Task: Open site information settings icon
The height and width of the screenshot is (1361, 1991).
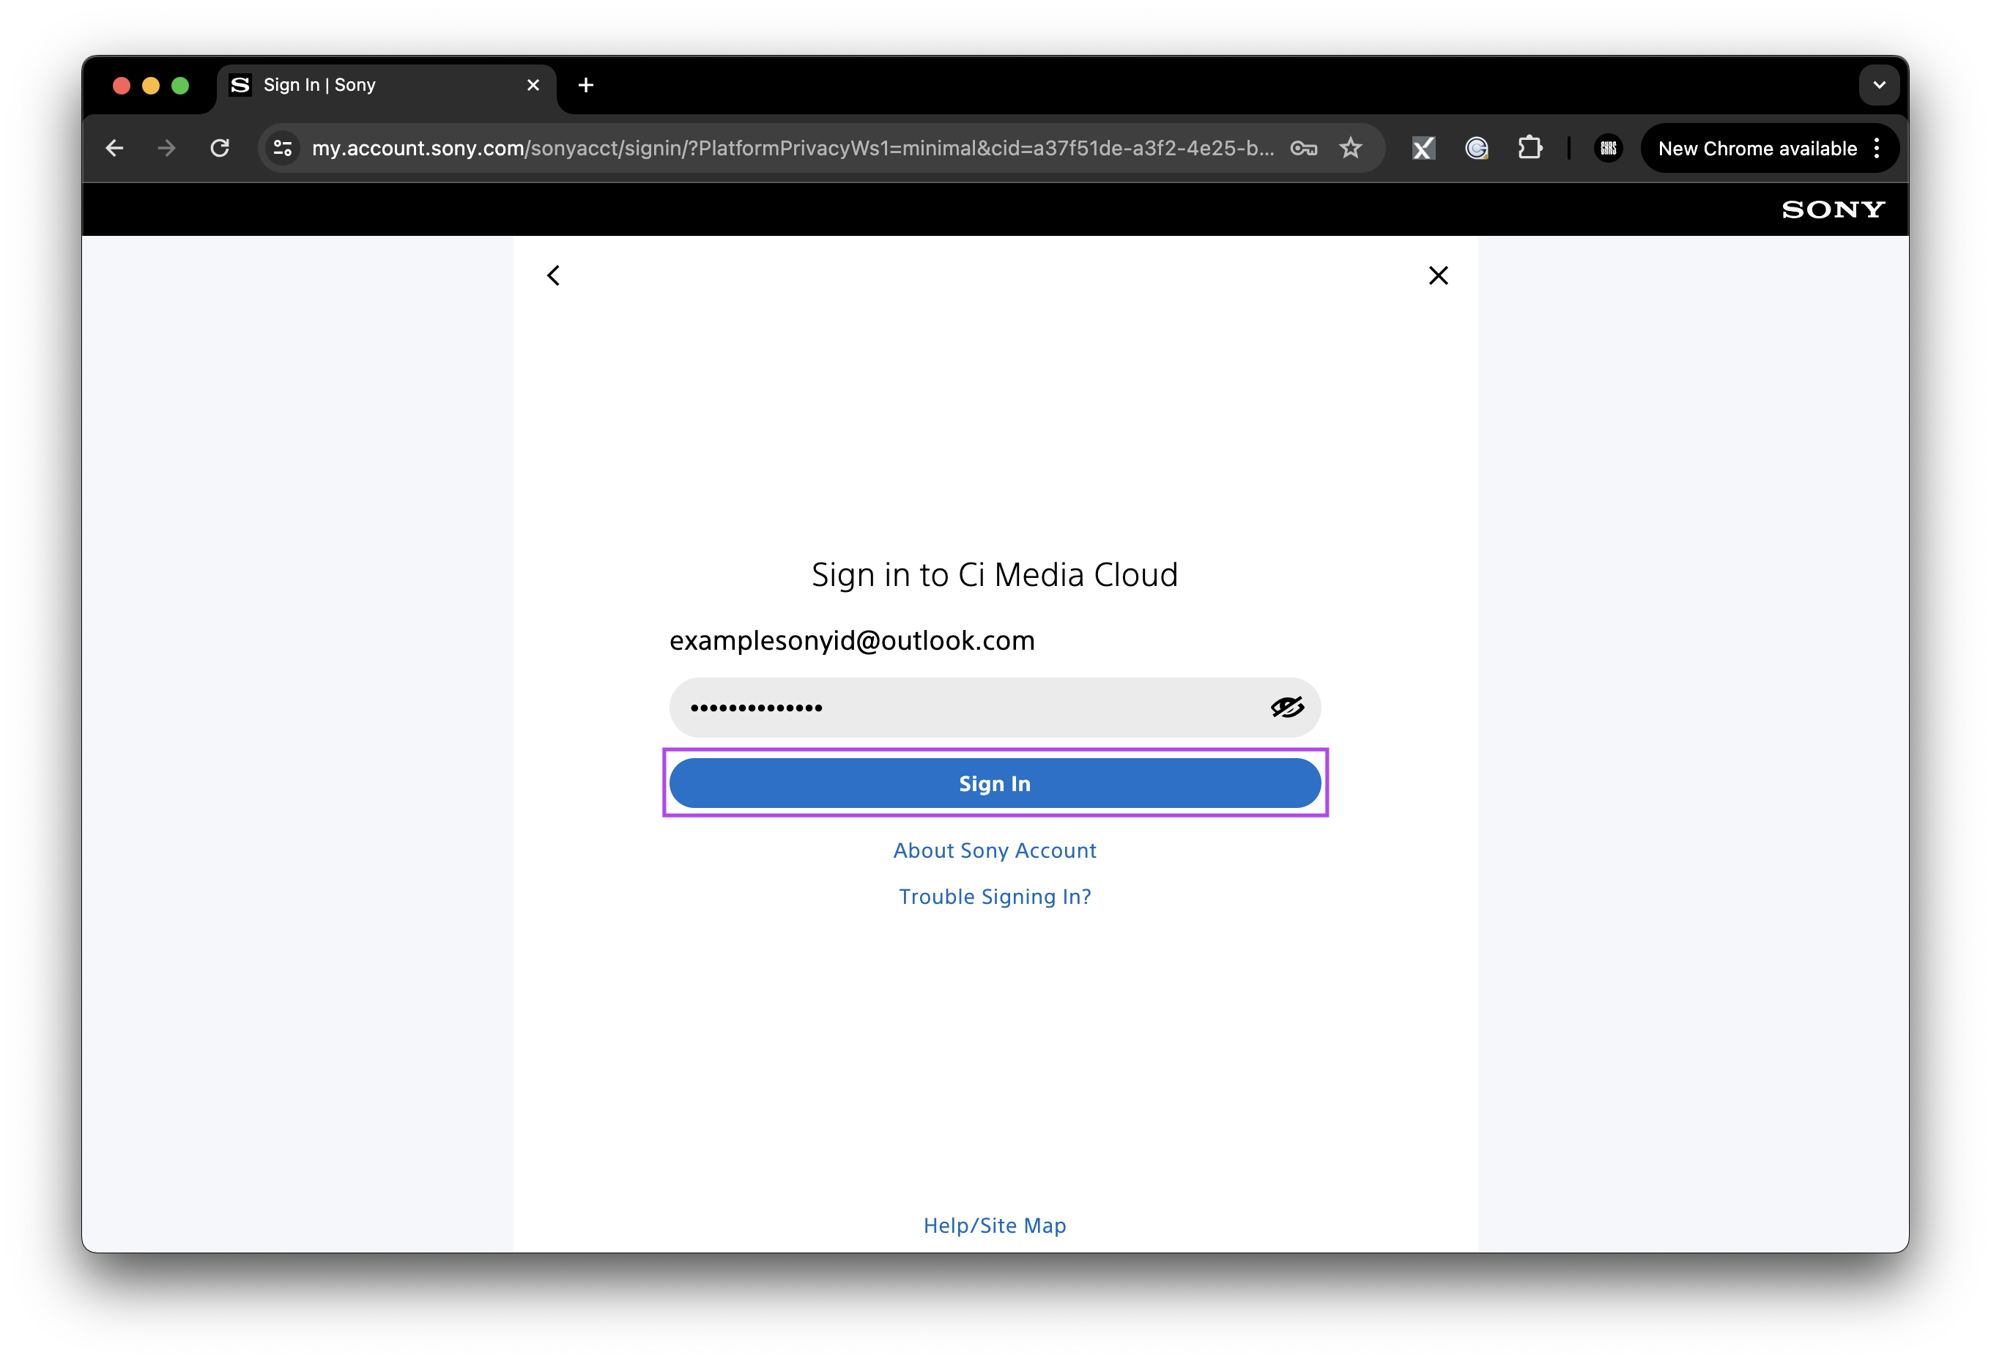Action: [x=283, y=147]
